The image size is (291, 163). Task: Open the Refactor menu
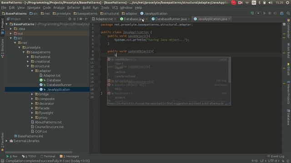[x=74, y=8]
